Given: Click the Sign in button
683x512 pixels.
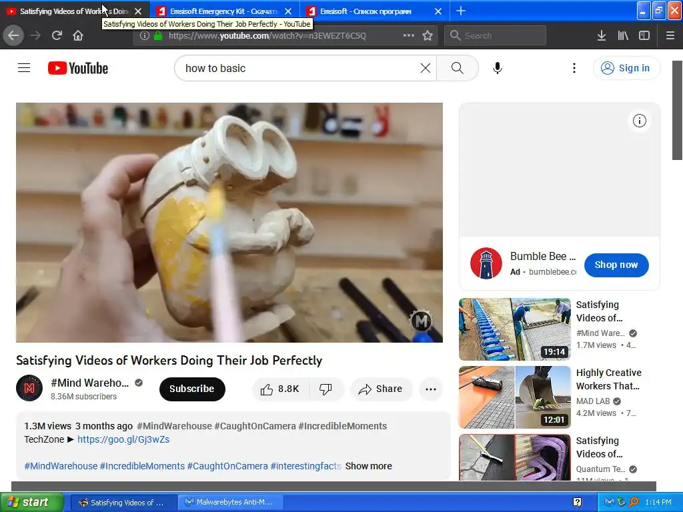Looking at the screenshot, I should click(626, 68).
